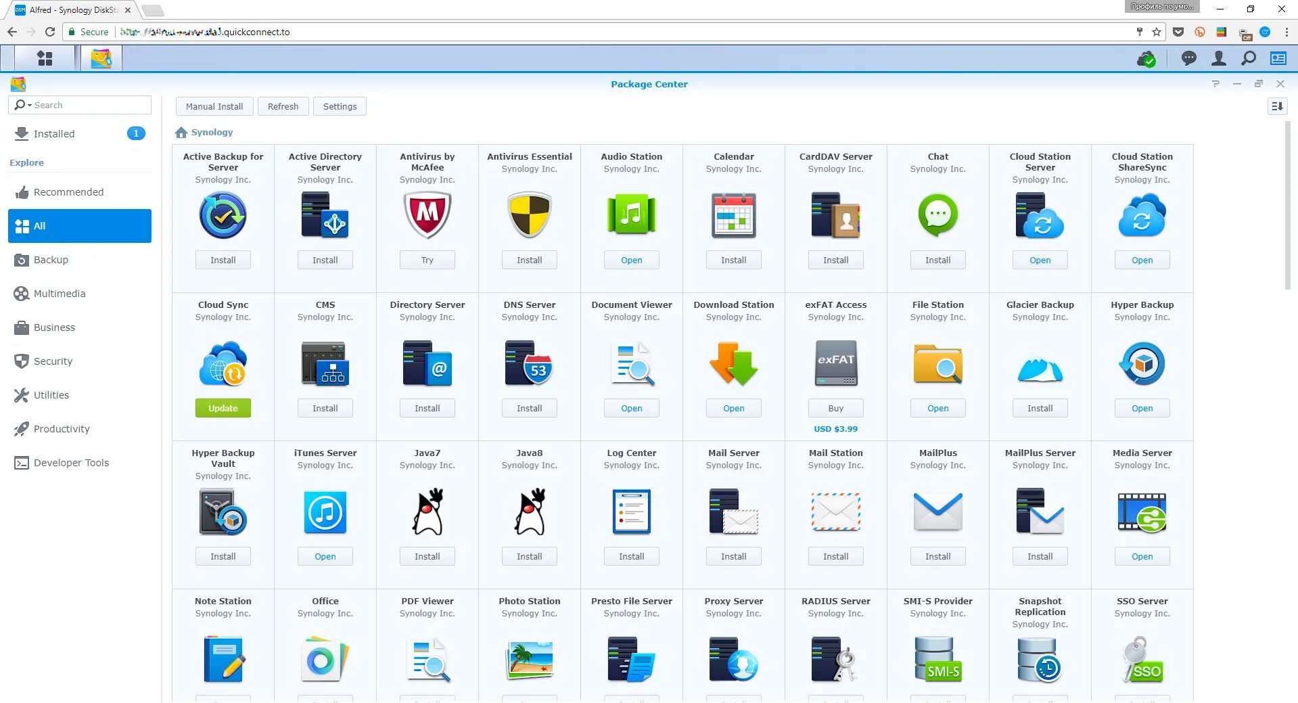Click the Hyper Backup icon
Image resolution: width=1298 pixels, height=703 pixels.
1142,363
